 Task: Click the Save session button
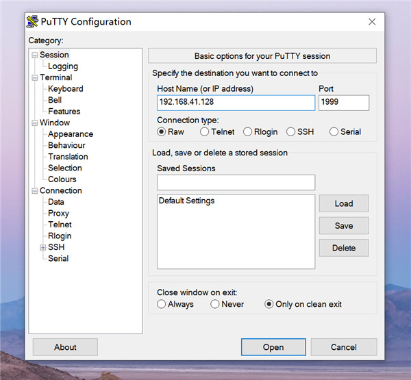tap(344, 226)
